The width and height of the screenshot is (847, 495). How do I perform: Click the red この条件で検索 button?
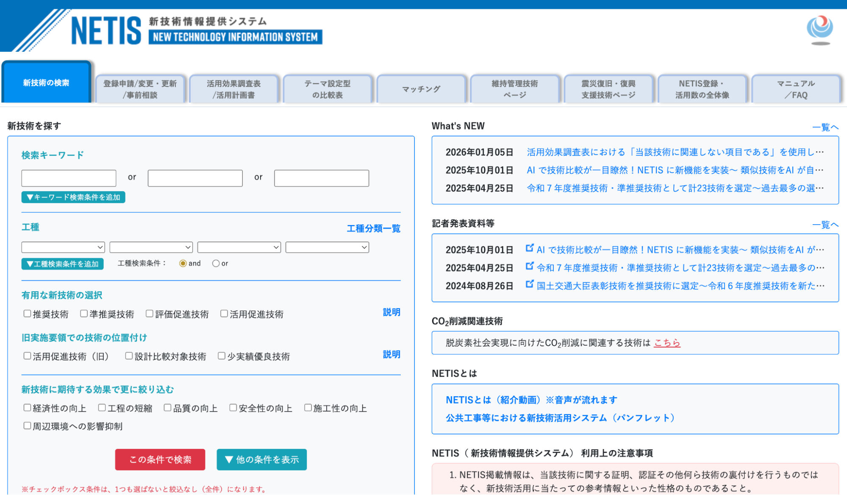point(160,459)
